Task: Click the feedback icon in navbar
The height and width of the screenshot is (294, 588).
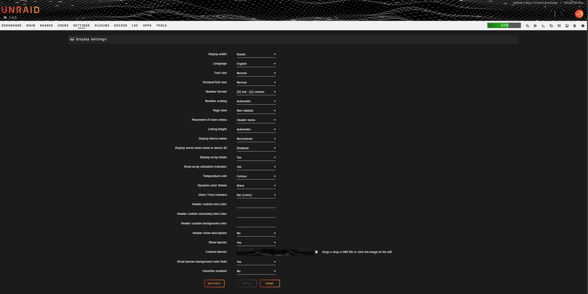Action: tap(559, 25)
